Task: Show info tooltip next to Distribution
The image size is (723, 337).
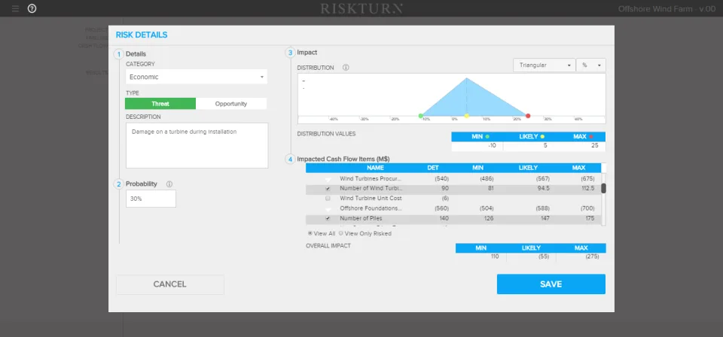Action: (346, 68)
